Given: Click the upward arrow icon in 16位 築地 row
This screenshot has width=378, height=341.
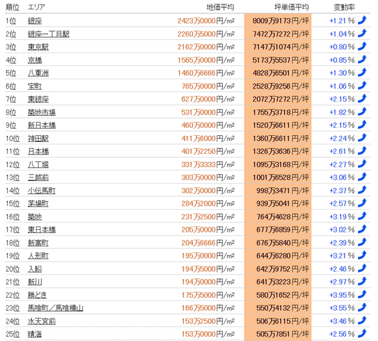Looking at the screenshot, I should 362,216.
